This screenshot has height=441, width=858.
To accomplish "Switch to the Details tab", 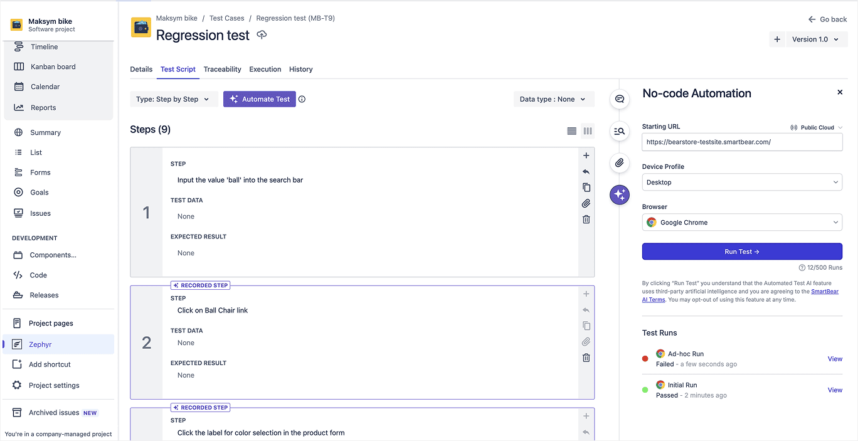I will (x=141, y=69).
